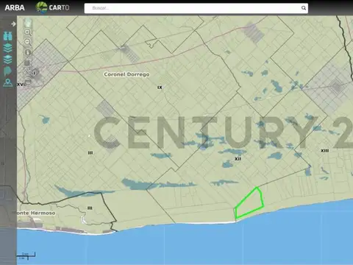Screen dimensions: 353x265
Task: Open the upper layers stack icon
Action: coord(8,48)
